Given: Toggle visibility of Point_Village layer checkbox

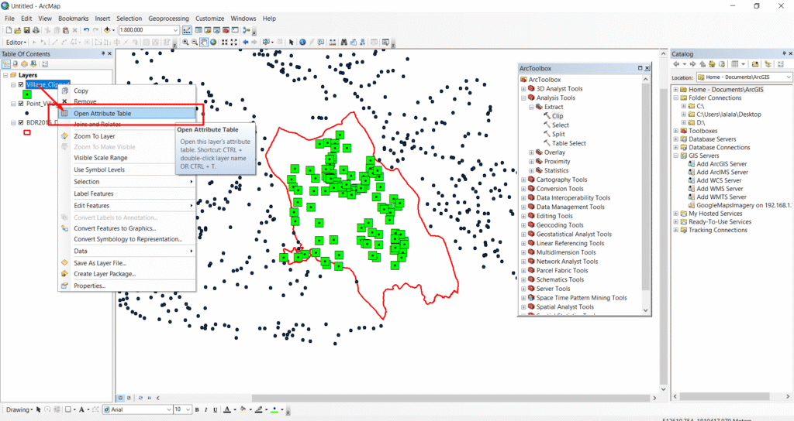Looking at the screenshot, I should (21, 104).
